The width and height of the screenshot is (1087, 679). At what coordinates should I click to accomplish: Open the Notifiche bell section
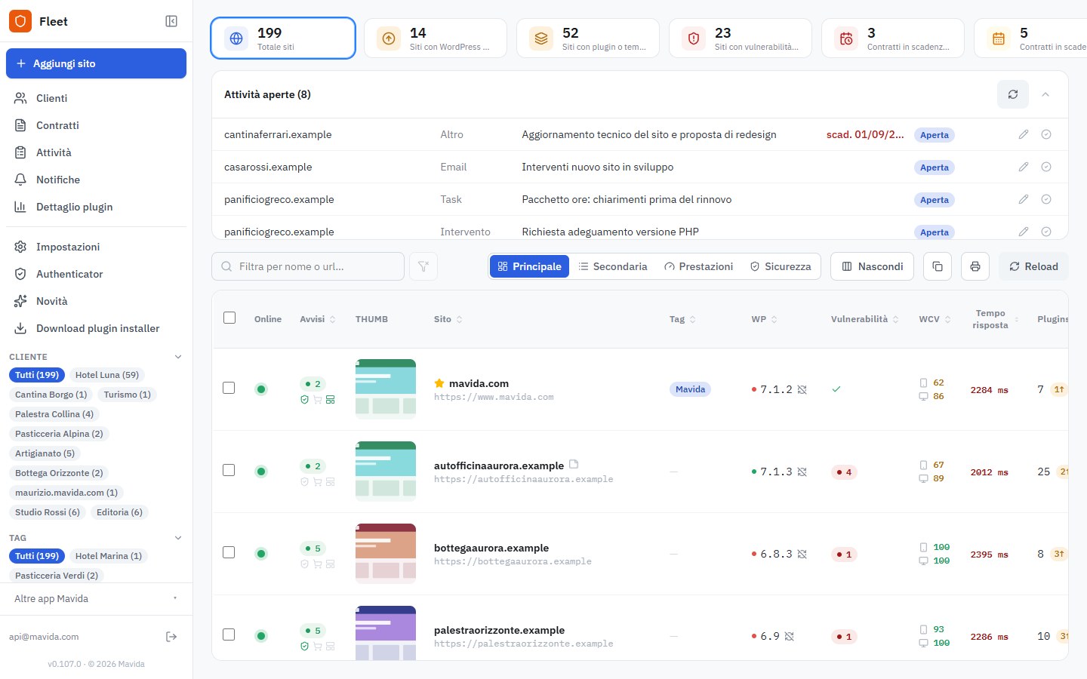tap(96, 180)
